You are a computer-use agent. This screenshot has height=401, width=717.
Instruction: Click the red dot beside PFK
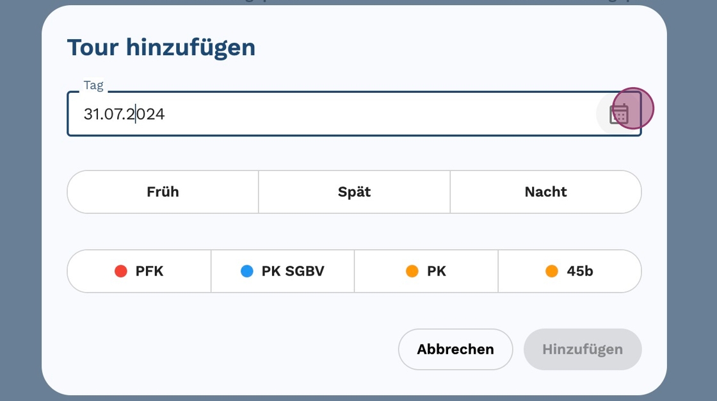click(121, 272)
